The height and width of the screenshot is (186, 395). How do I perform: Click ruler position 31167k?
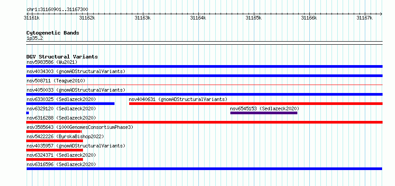365,18
